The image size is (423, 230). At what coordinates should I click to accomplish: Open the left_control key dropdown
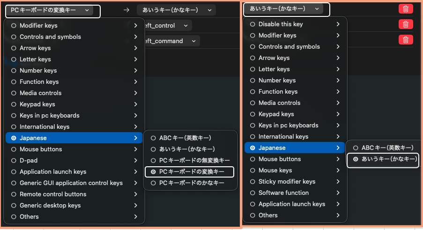164,26
